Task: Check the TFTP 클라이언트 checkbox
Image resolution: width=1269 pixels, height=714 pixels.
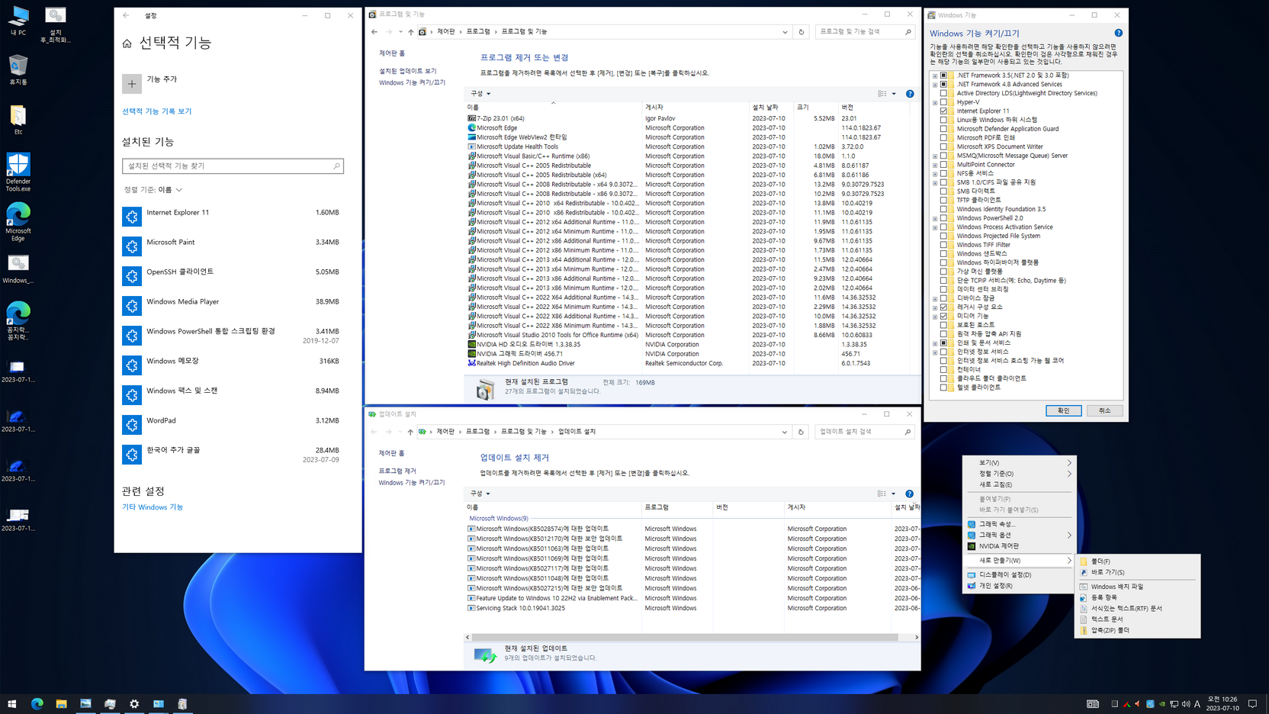Action: pyautogui.click(x=943, y=200)
